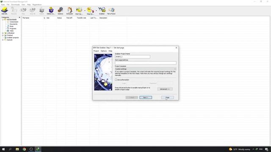Expand the Unfinished category node
The width and height of the screenshot is (271, 152).
pyautogui.click(x=3, y=33)
